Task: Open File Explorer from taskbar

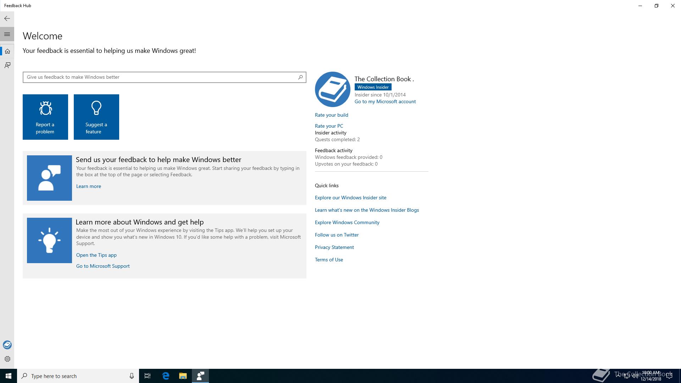Action: pyautogui.click(x=183, y=376)
